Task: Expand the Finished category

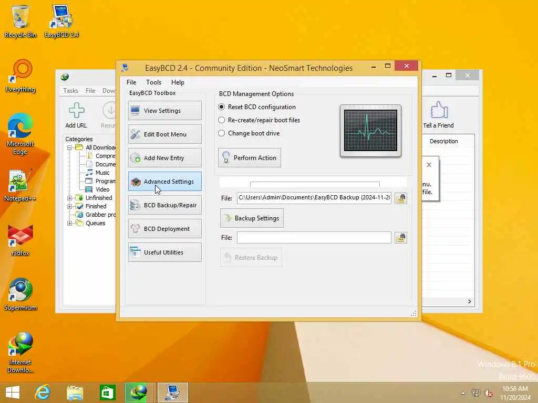Action: [x=70, y=206]
